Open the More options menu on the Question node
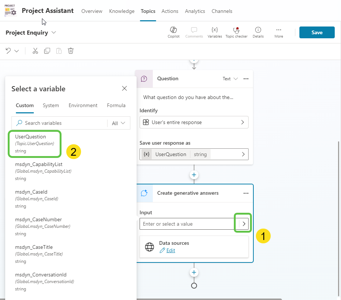The image size is (341, 300). click(x=246, y=79)
